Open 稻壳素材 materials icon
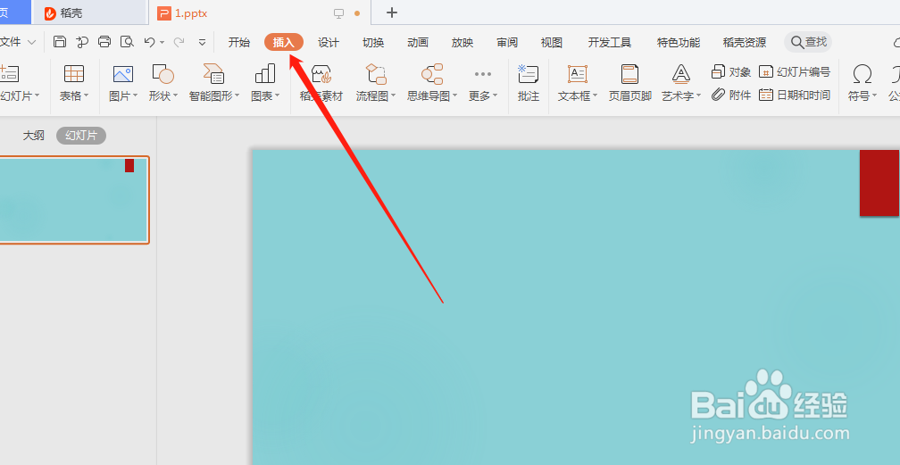 click(x=321, y=74)
